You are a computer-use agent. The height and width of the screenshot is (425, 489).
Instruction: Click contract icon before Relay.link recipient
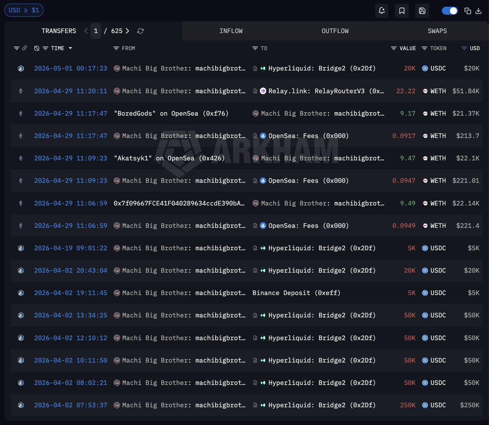[255, 91]
